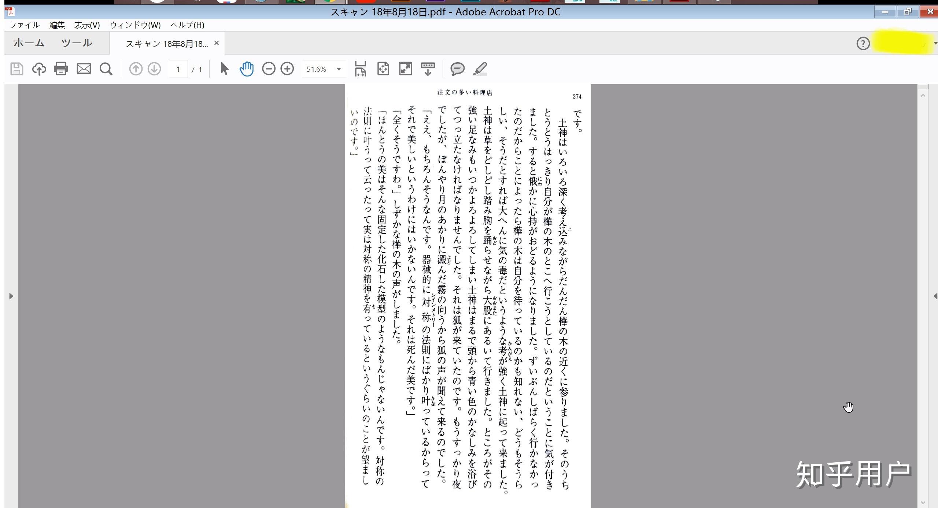Expand the left navigation pane
Screen dimensions: 938x508
[x=11, y=296]
